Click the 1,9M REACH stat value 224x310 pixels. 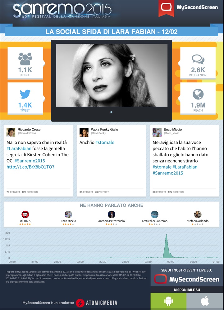[198, 105]
